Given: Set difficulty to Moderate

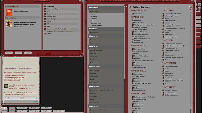Looking at the screenshot, I should pos(34,108).
